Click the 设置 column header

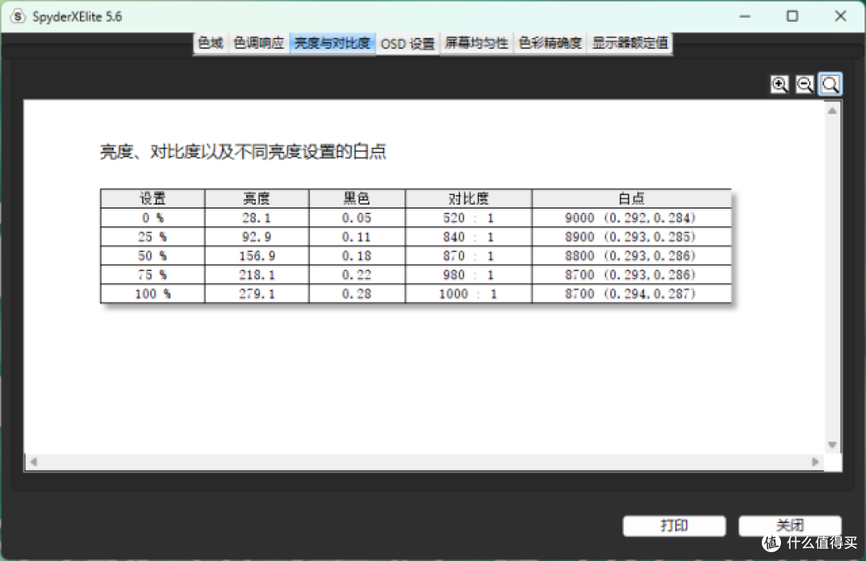coord(152,198)
